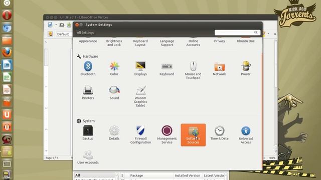Click the Package column header
The width and height of the screenshot is (321, 180).
(151, 175)
